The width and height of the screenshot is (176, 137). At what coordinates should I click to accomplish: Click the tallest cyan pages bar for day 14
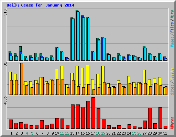click(78, 36)
